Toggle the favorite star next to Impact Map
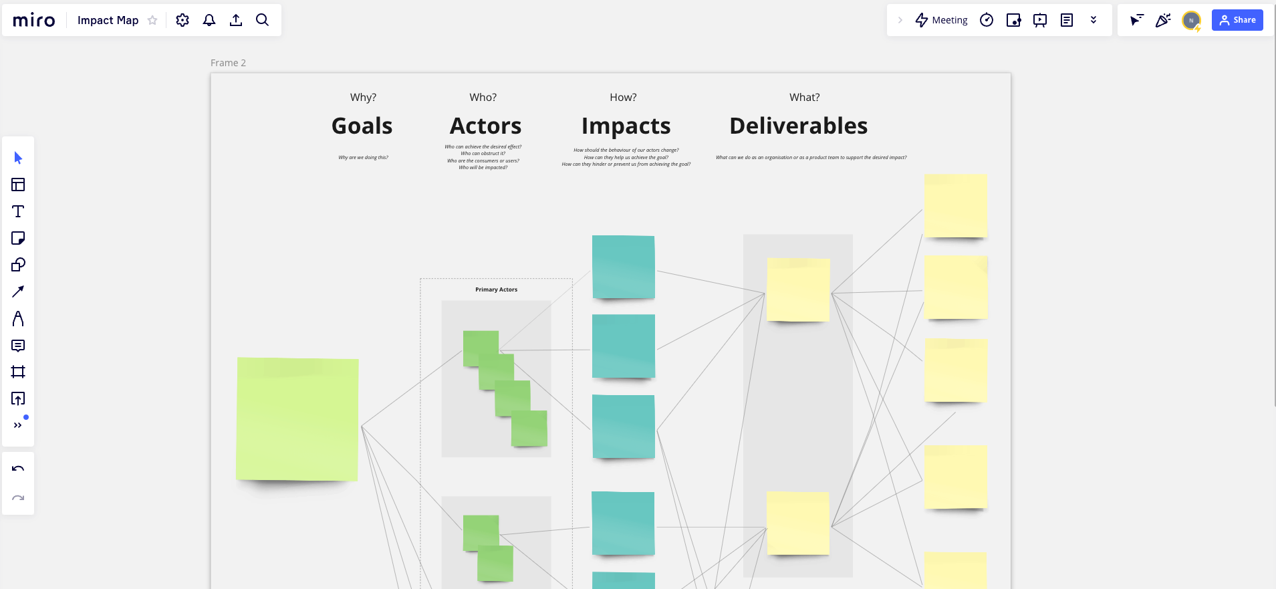 pyautogui.click(x=152, y=20)
